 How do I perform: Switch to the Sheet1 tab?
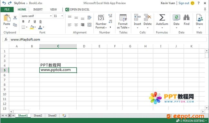[x=23, y=116]
